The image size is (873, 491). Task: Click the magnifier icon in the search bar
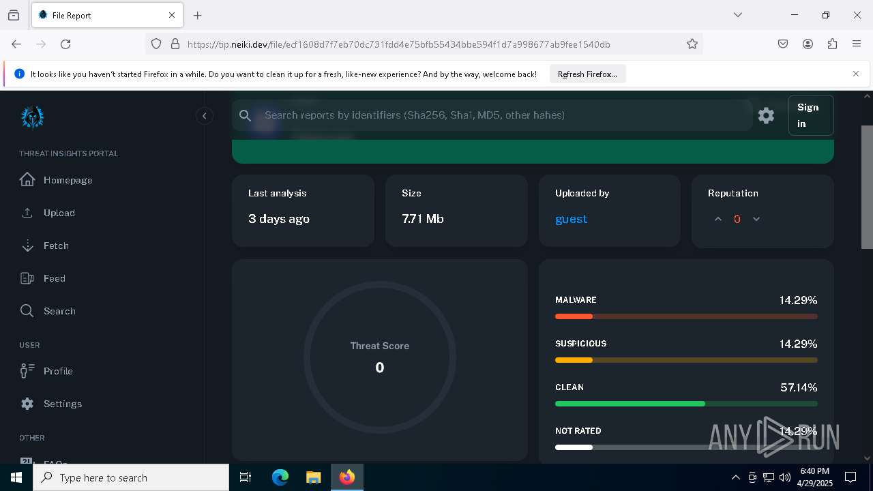tap(246, 115)
